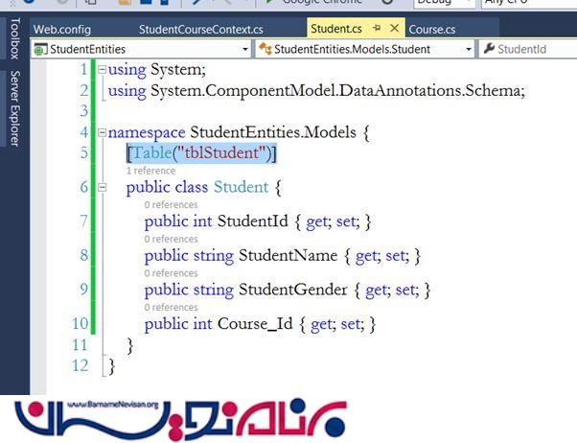Click 'using System;' on line 1
The image size is (577, 443).
157,70
